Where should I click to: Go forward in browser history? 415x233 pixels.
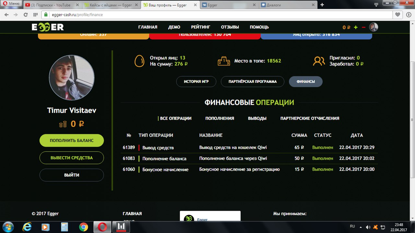coord(16,15)
